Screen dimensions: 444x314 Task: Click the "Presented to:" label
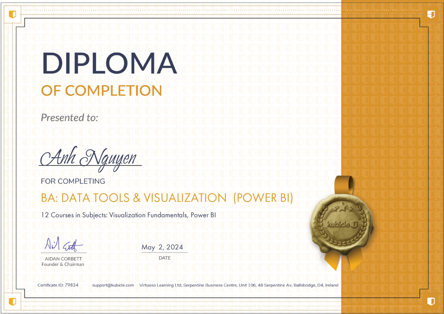pos(69,117)
